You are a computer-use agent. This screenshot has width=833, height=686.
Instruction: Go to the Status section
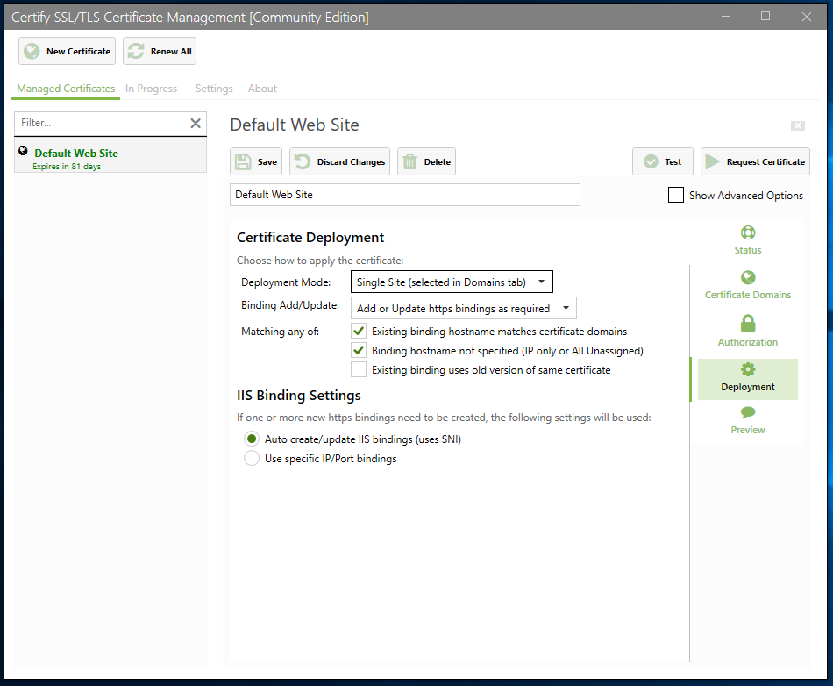point(748,240)
